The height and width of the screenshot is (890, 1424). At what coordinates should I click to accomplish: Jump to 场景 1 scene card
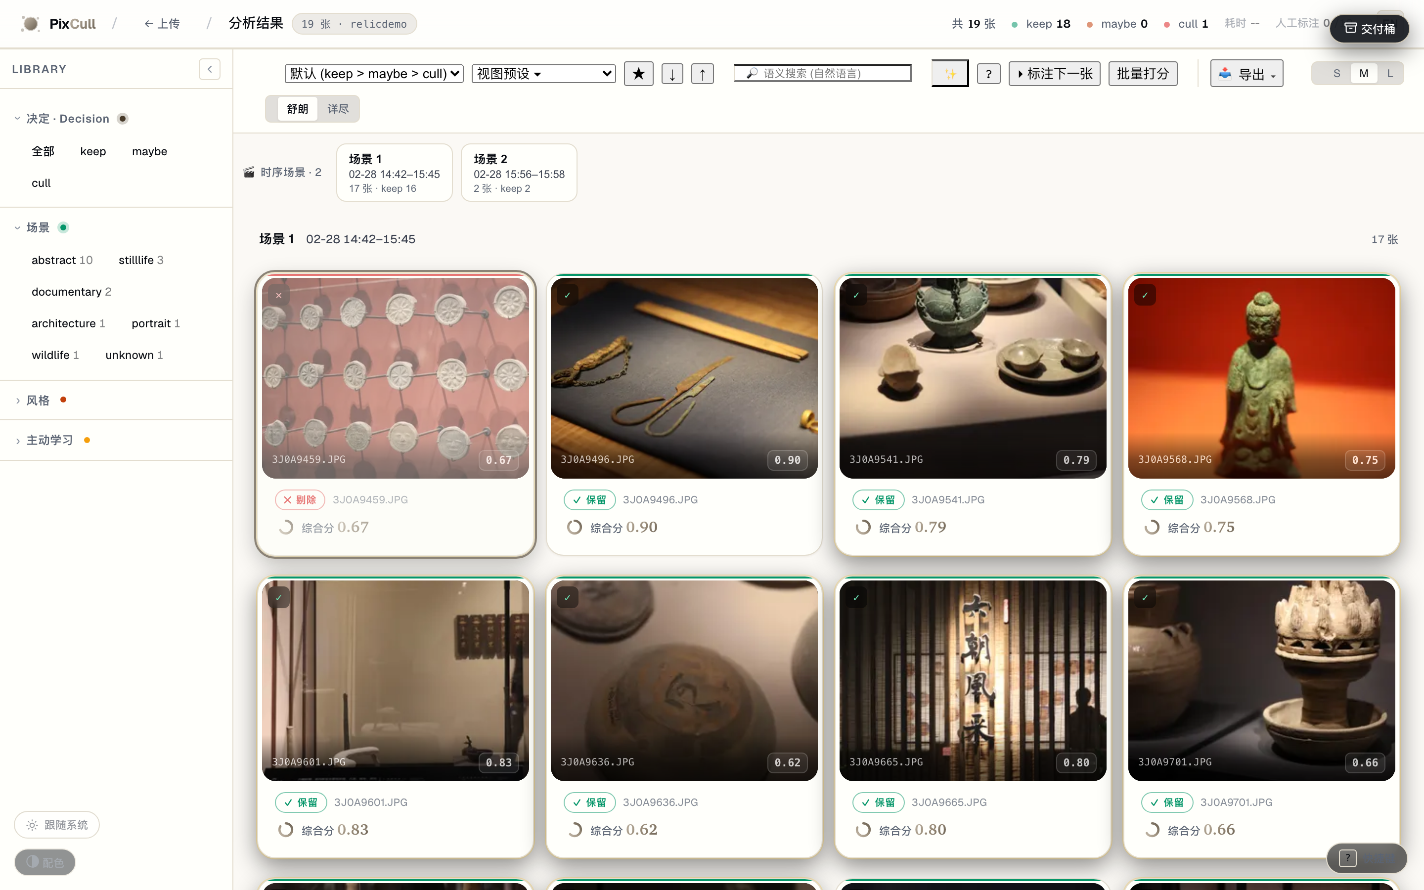[394, 173]
